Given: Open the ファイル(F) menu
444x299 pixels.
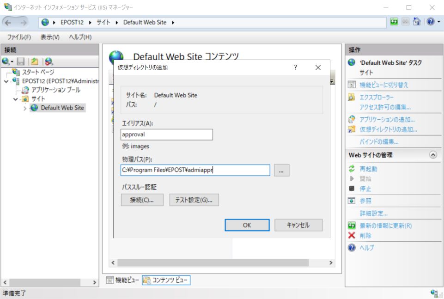Looking at the screenshot, I should click(19, 37).
